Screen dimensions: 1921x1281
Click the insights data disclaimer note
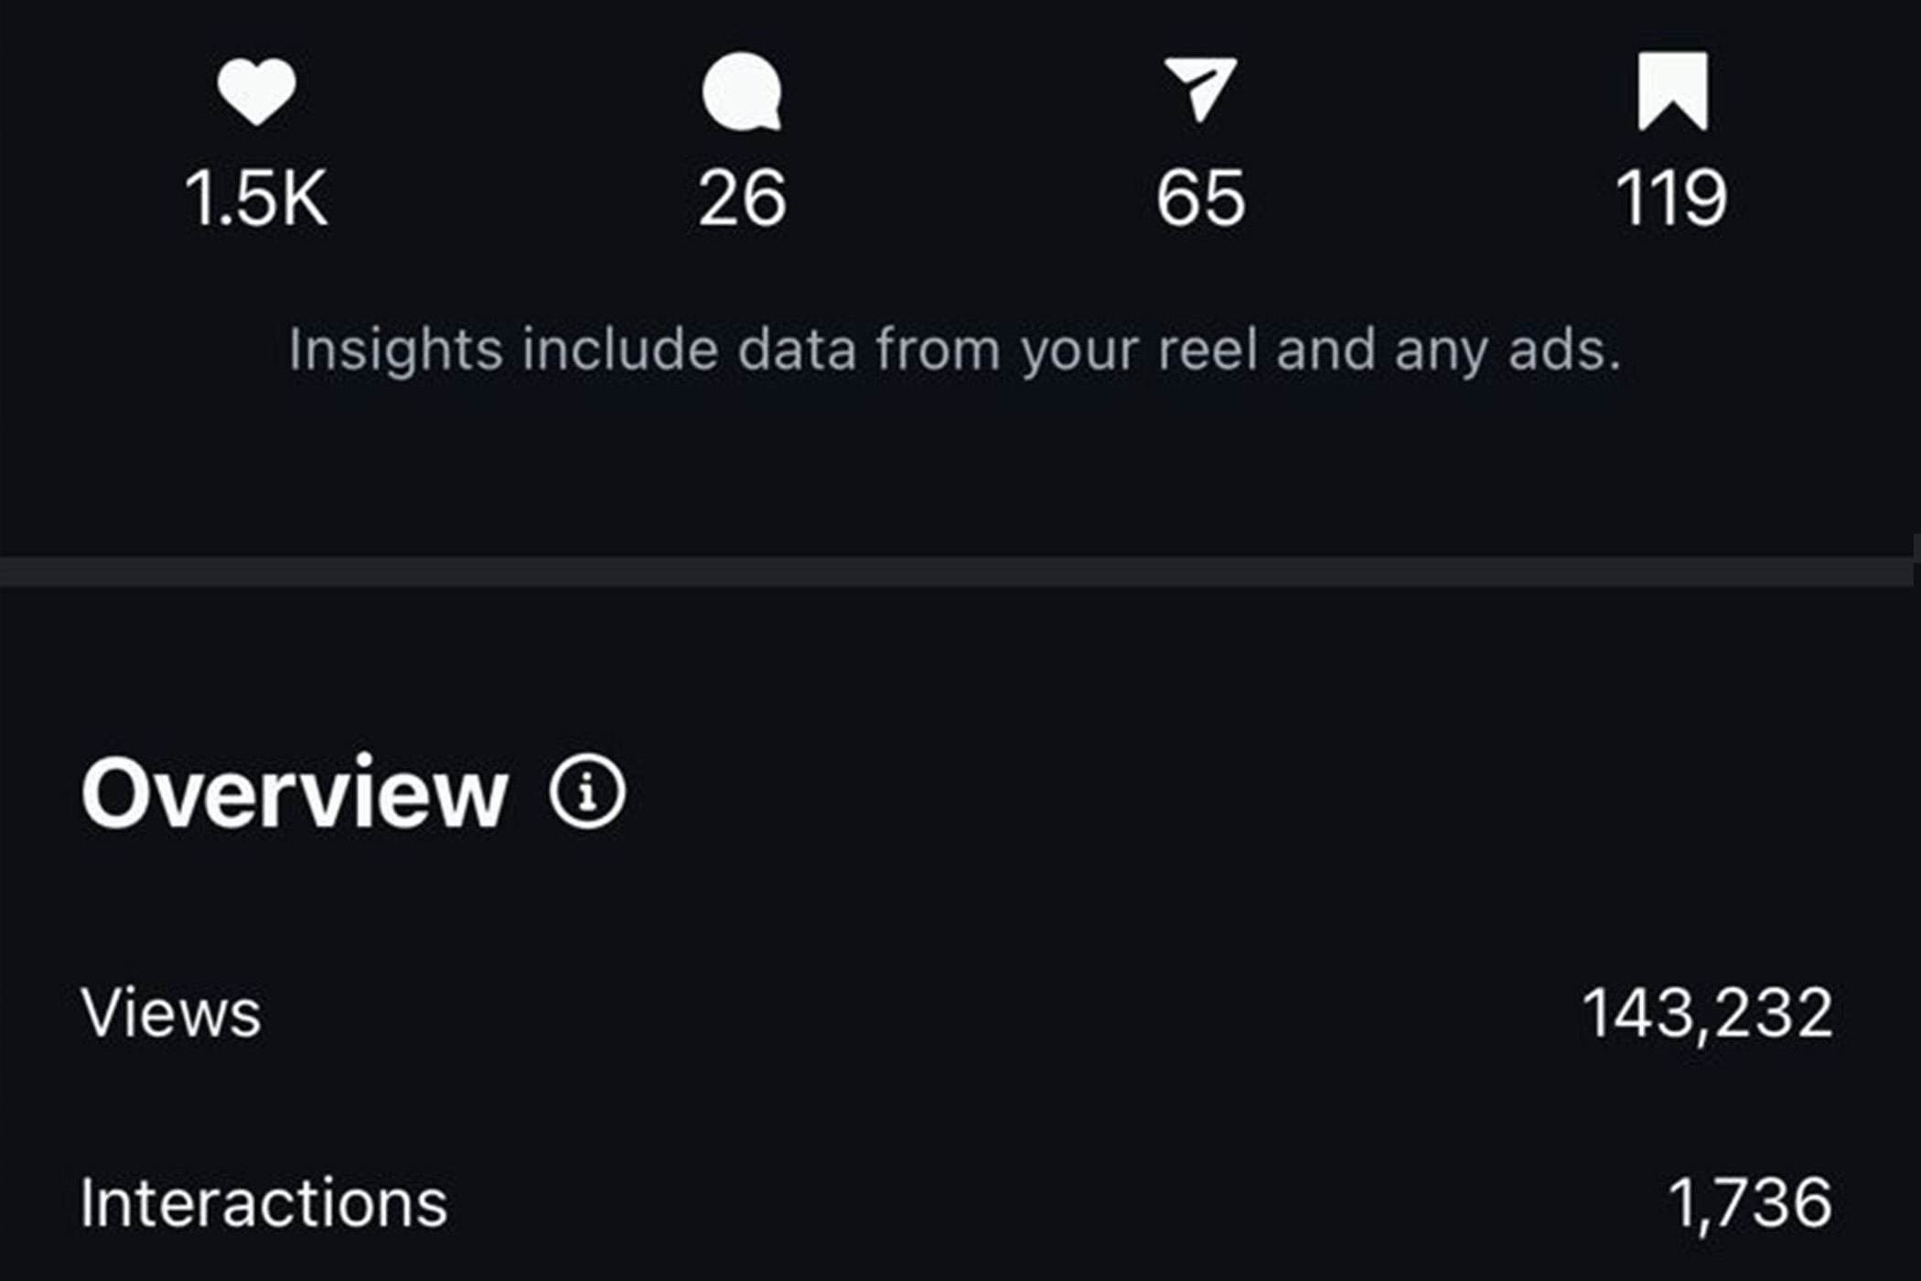(x=954, y=350)
